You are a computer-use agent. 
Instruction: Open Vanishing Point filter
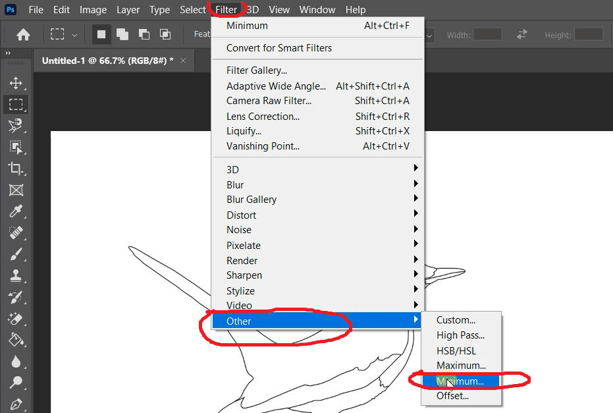pos(318,146)
